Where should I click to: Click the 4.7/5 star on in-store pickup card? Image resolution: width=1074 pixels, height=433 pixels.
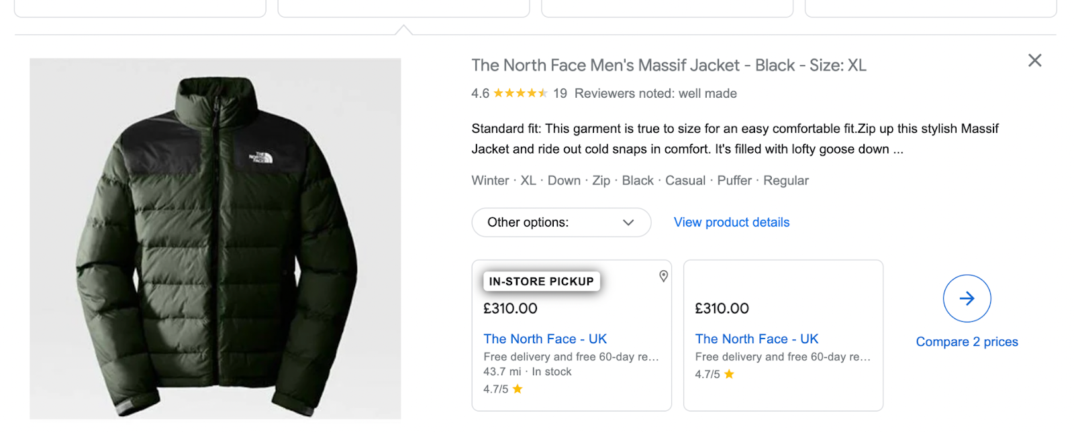click(x=518, y=389)
